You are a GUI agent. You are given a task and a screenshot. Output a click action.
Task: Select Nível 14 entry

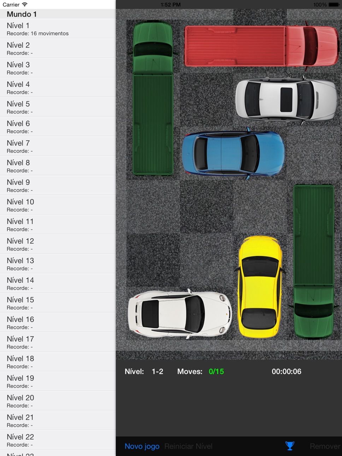pyautogui.click(x=58, y=283)
